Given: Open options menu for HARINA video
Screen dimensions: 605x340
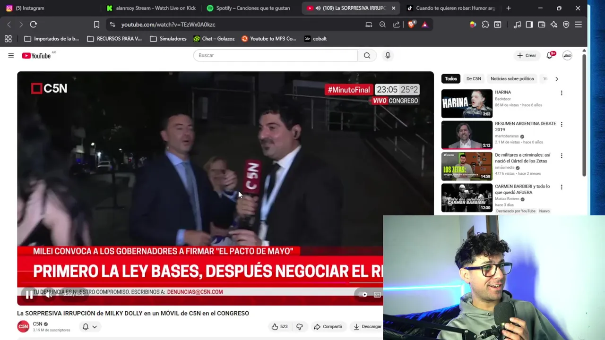Looking at the screenshot, I should point(562,93).
